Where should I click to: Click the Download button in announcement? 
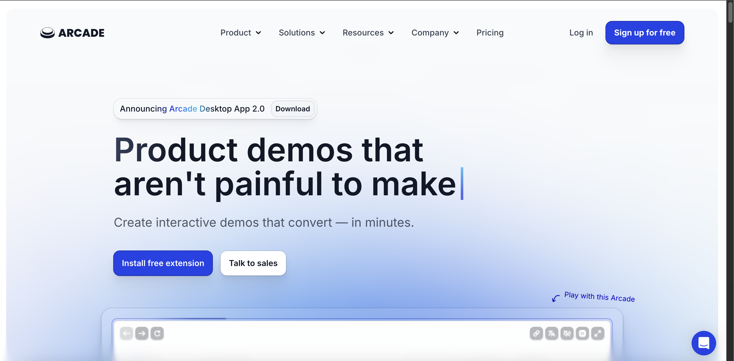293,109
